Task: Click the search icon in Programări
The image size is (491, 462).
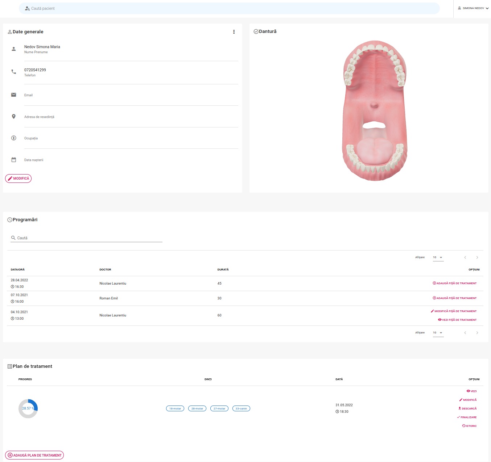Action: [x=13, y=238]
